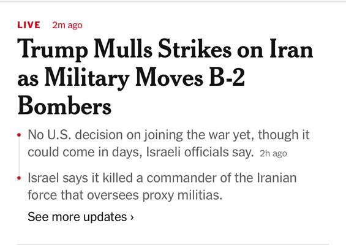
Task: Click the chevron arrow after See more updates
Action: [132, 218]
